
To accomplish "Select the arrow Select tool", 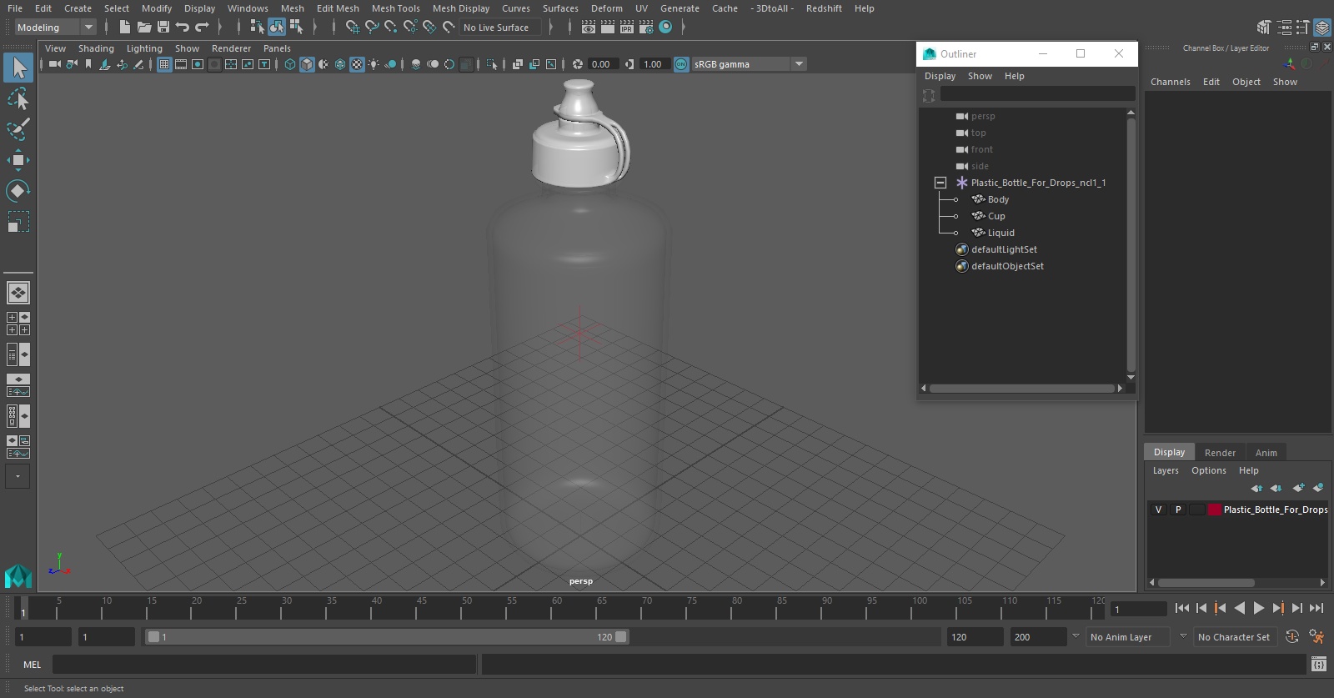I will (18, 68).
